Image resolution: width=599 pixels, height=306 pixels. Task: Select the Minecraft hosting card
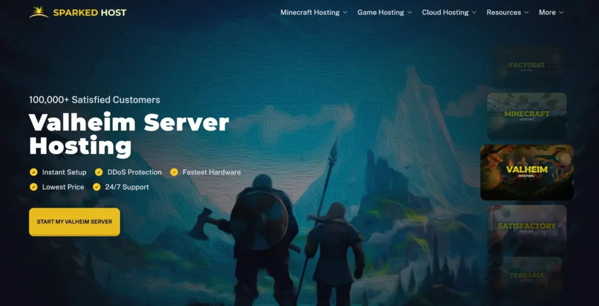tap(526, 116)
